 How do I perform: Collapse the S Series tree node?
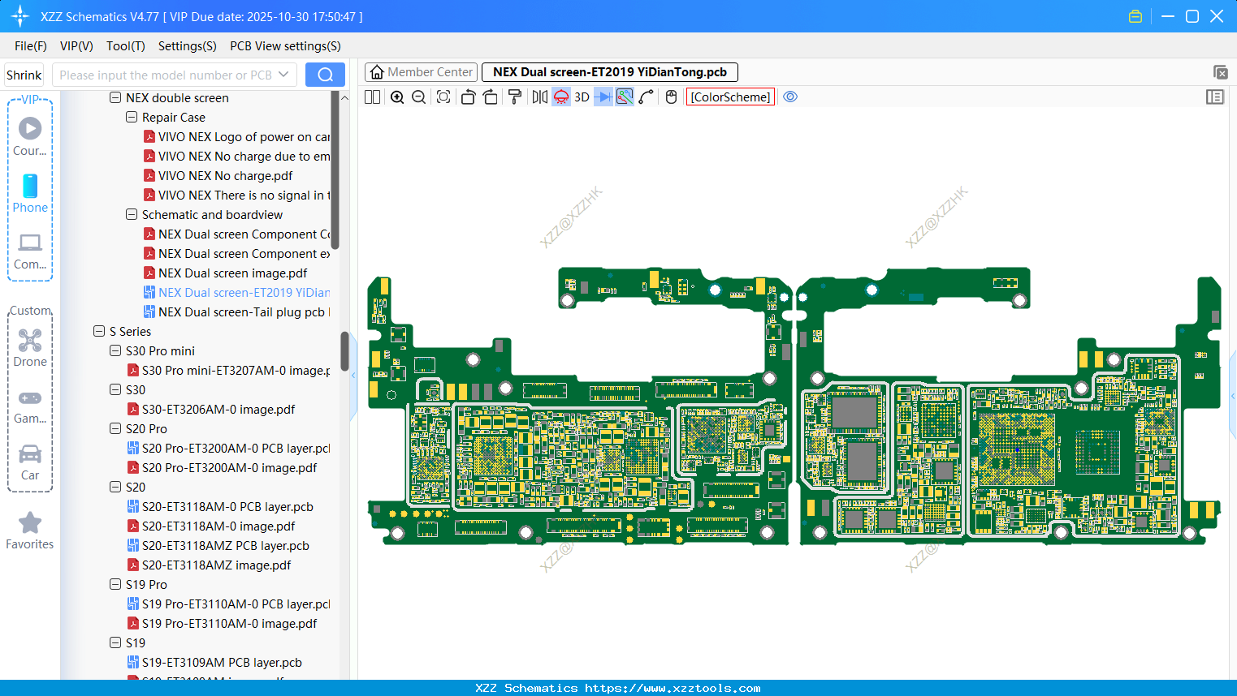99,332
